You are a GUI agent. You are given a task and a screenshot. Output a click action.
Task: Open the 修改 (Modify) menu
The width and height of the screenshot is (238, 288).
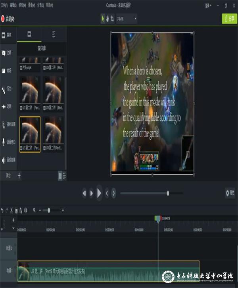[22, 5]
